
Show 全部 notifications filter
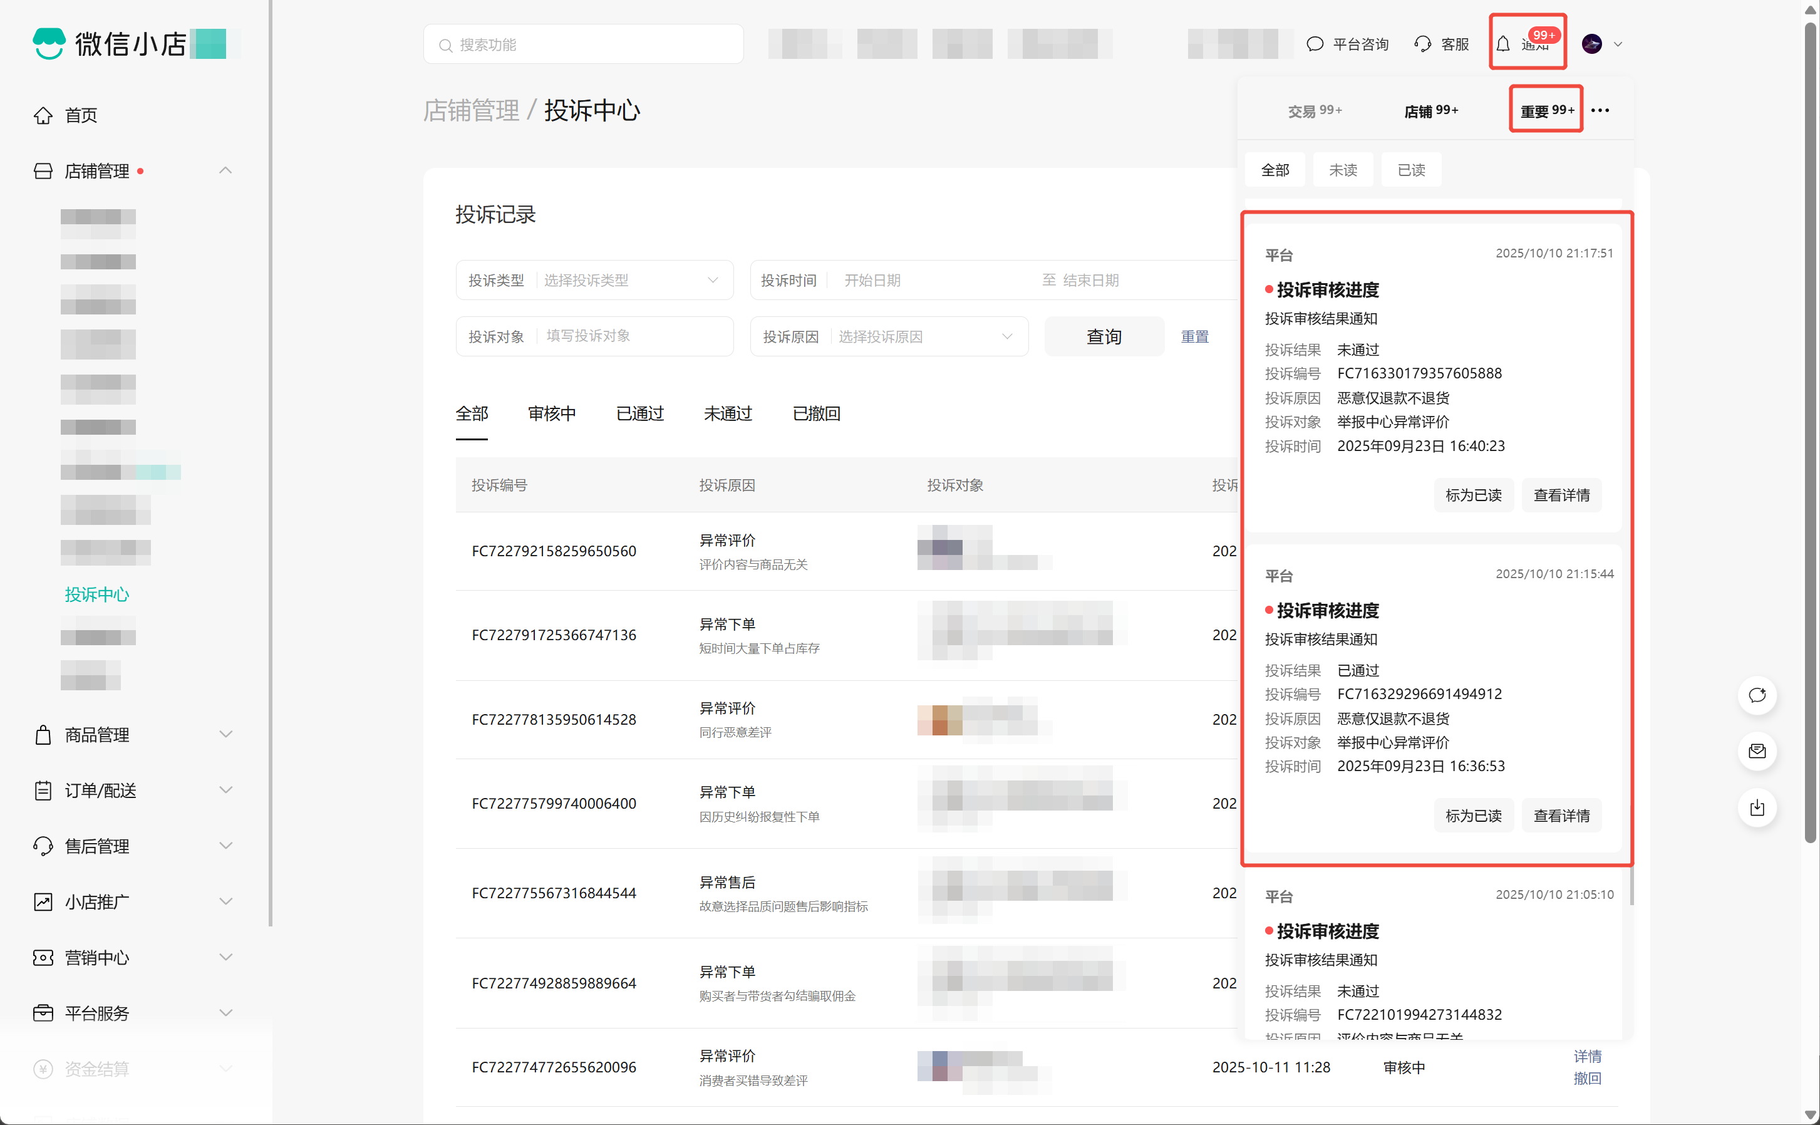[1275, 170]
